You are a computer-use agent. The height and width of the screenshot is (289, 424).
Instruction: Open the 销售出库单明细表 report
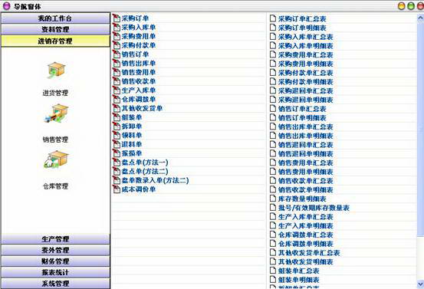(x=306, y=136)
